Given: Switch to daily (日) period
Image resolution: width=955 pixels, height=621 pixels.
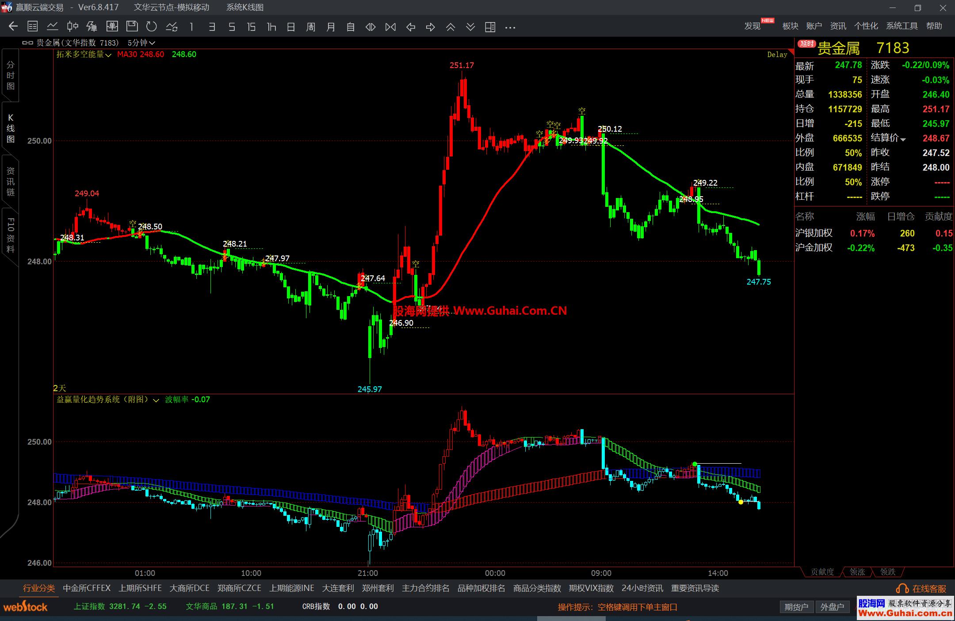Looking at the screenshot, I should [291, 27].
